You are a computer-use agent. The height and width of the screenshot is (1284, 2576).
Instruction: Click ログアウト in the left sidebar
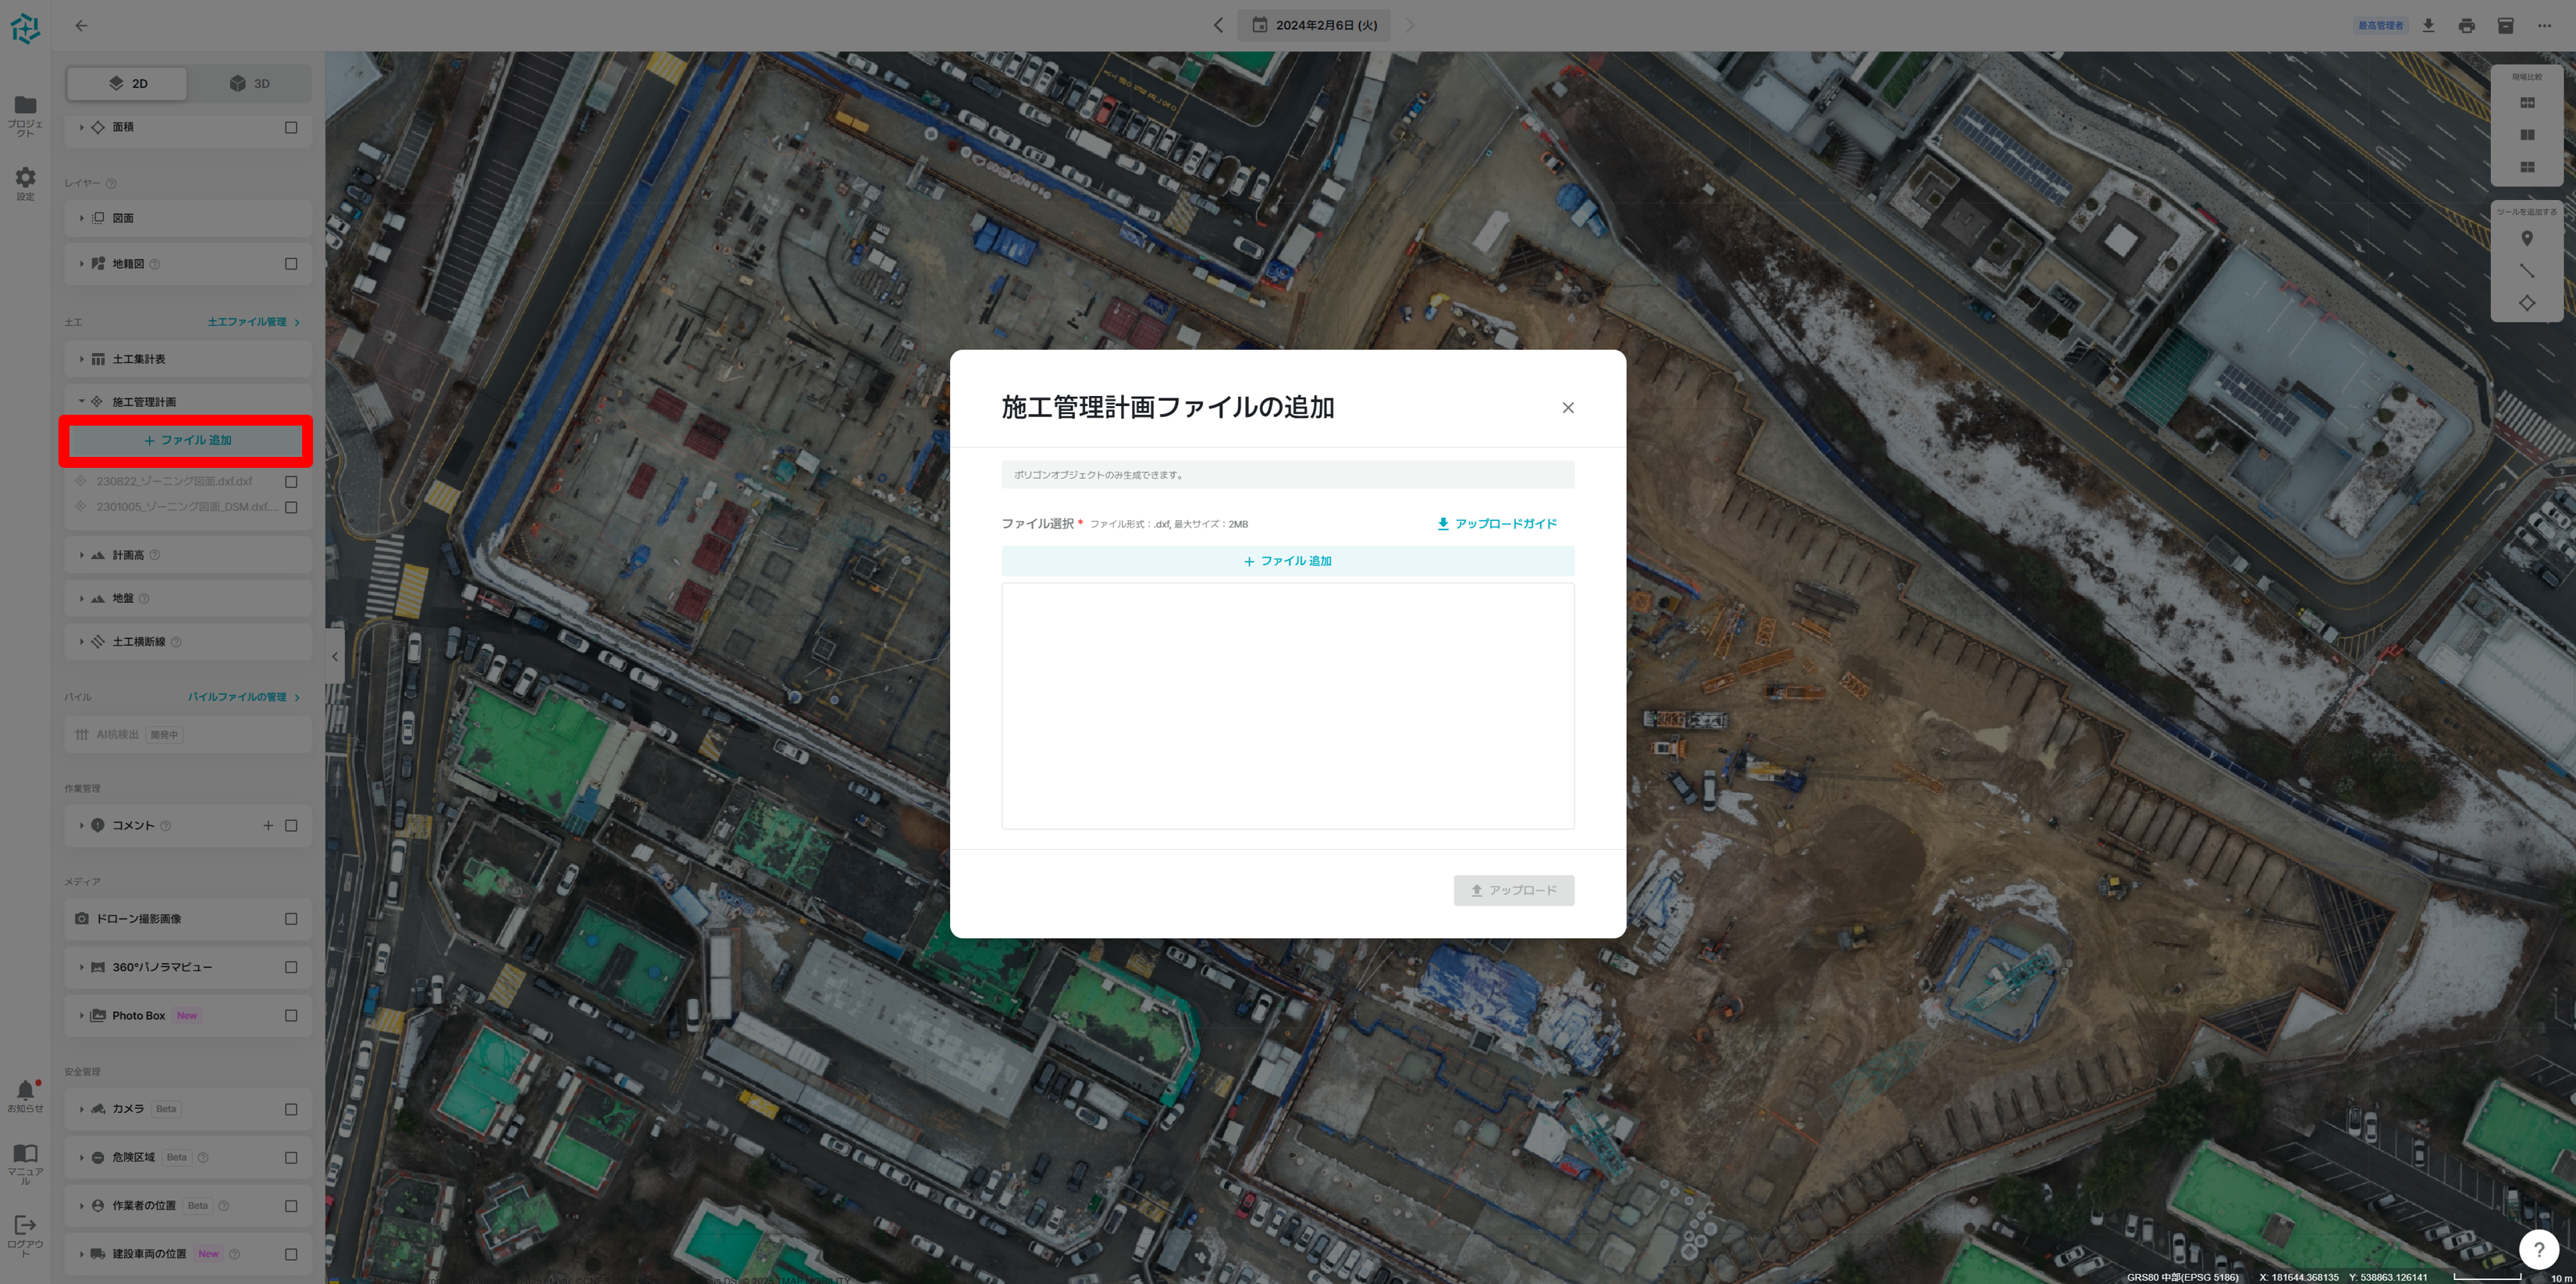tap(25, 1233)
